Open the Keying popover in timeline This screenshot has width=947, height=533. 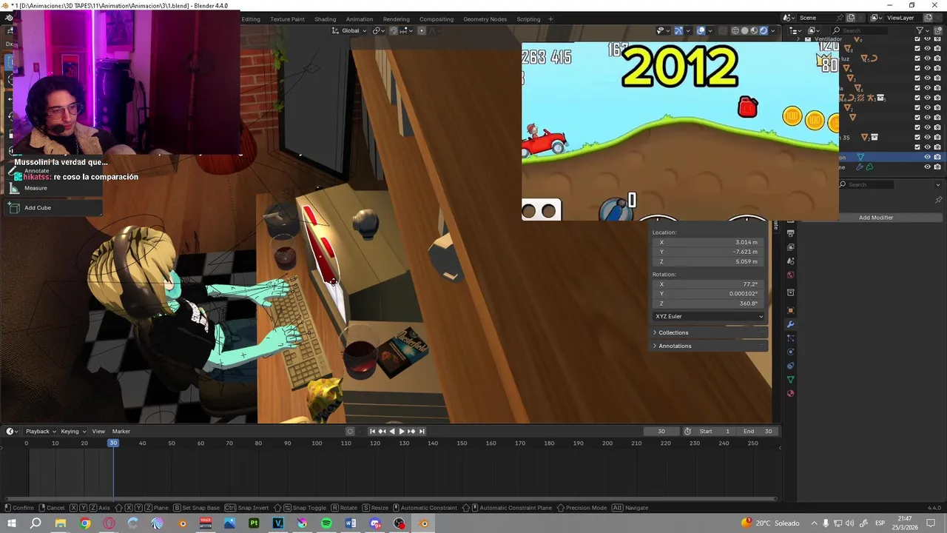click(x=73, y=431)
